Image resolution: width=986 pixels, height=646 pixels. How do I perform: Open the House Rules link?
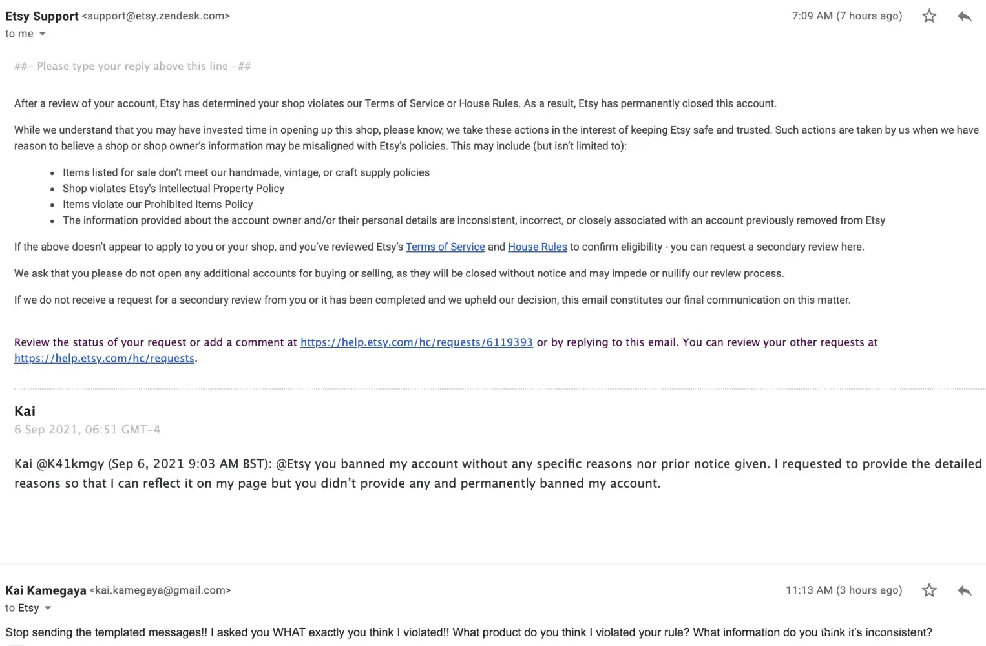[537, 247]
